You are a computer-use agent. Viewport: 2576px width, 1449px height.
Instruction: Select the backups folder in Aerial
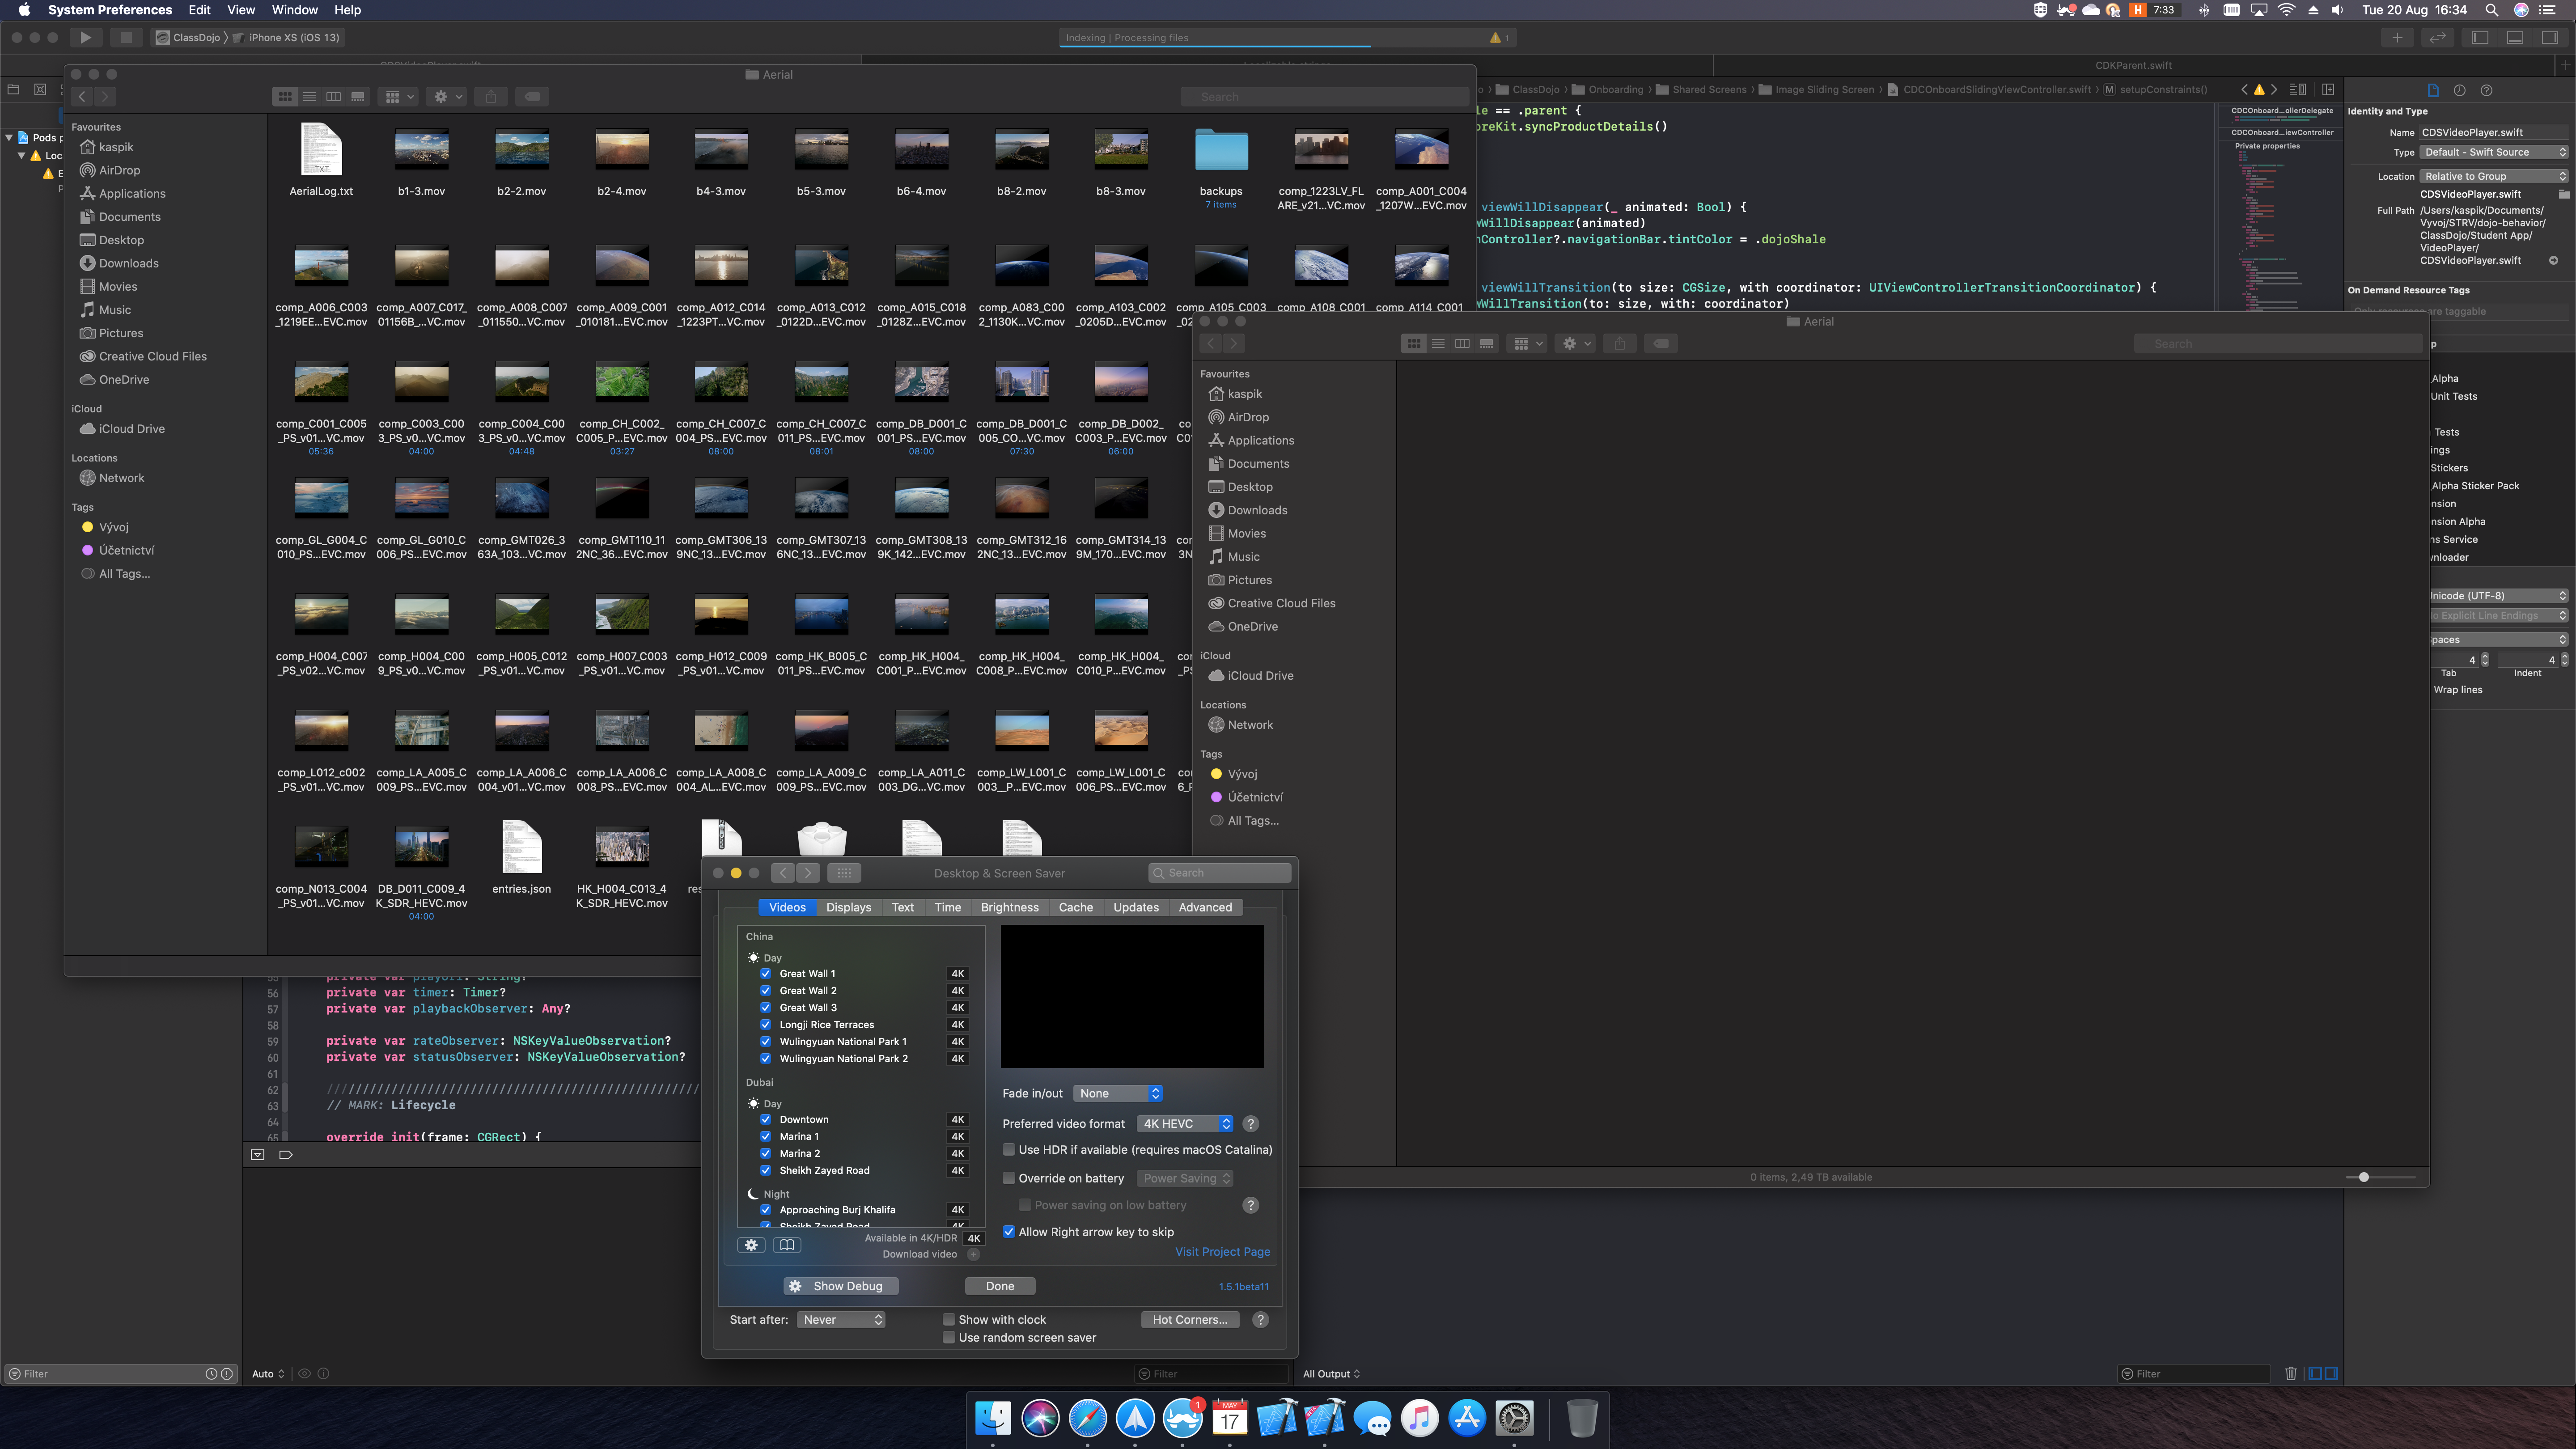1221,150
